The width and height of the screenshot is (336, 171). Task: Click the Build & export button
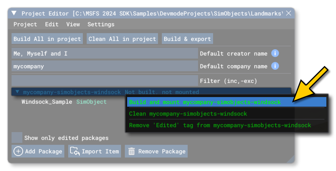pos(187,39)
